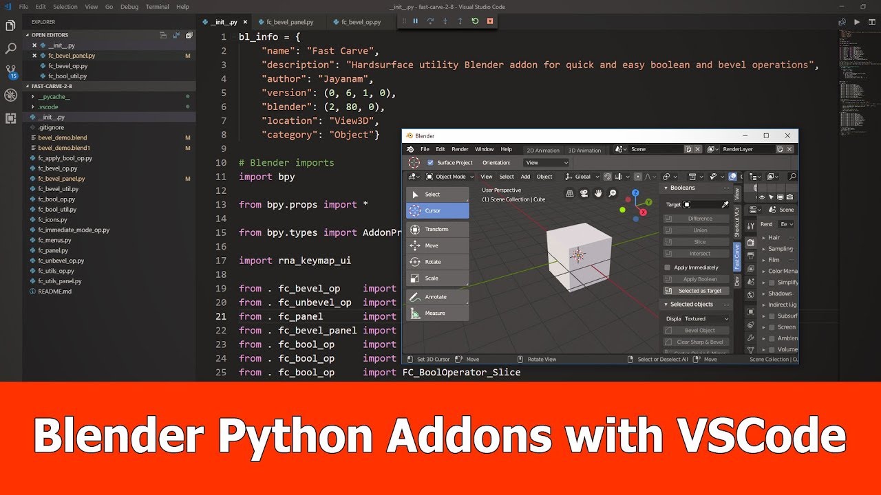This screenshot has height=495, width=881.
Task: Switch to the fc_bevel_op.py editor tab
Action: point(360,21)
